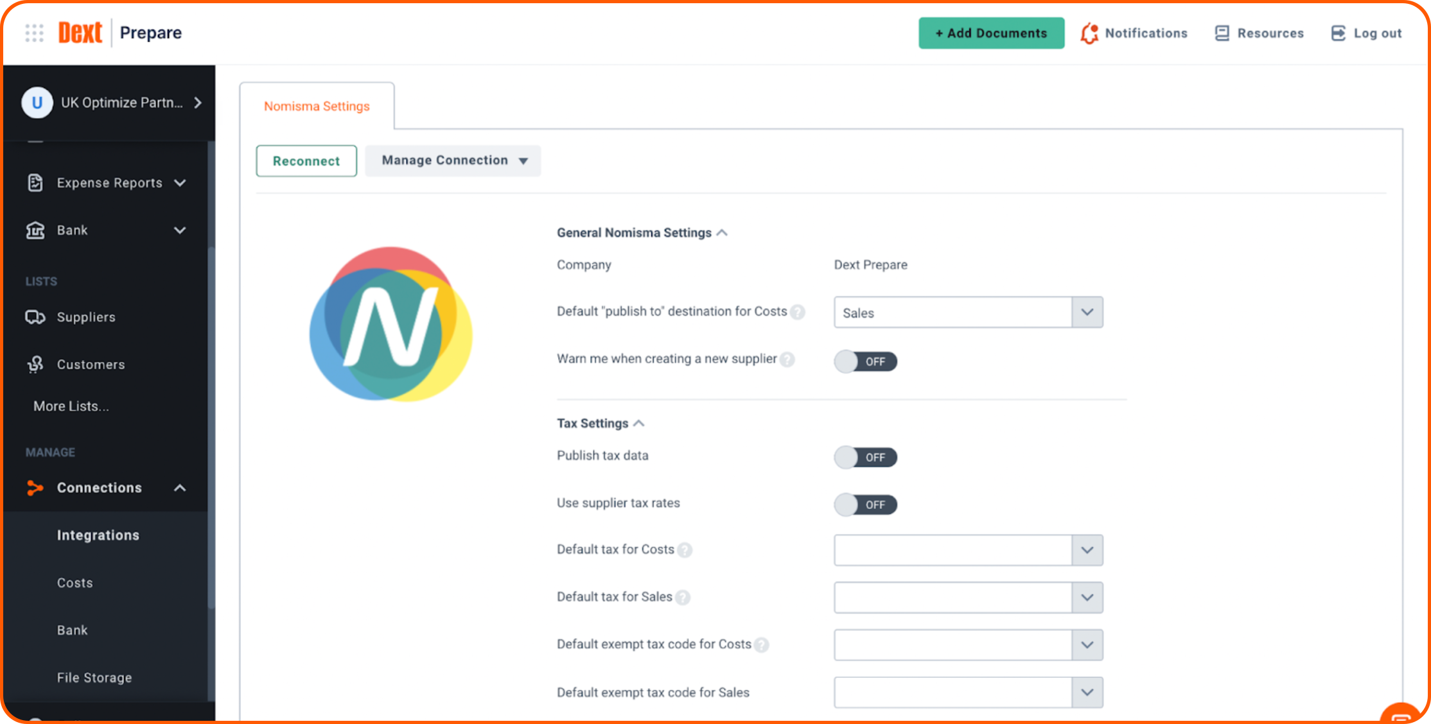Open Default exempt tax code for Costs dropdown
This screenshot has height=724, width=1431.
968,645
